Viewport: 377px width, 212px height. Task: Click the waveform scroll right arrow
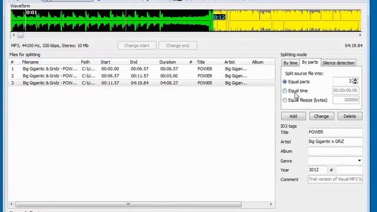click(x=360, y=35)
